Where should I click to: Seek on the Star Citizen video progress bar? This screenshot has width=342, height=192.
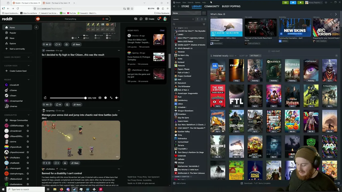68,98
